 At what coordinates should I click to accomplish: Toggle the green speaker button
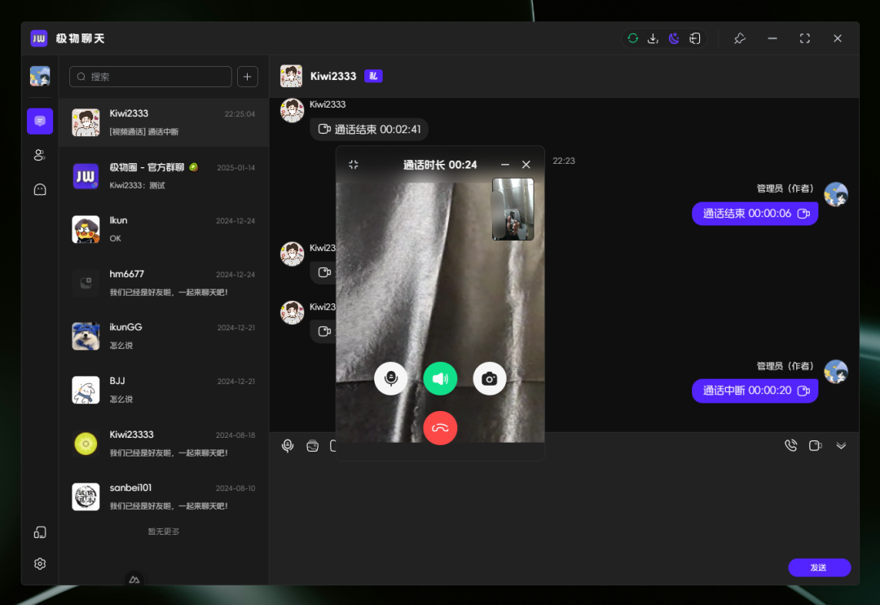pos(440,378)
